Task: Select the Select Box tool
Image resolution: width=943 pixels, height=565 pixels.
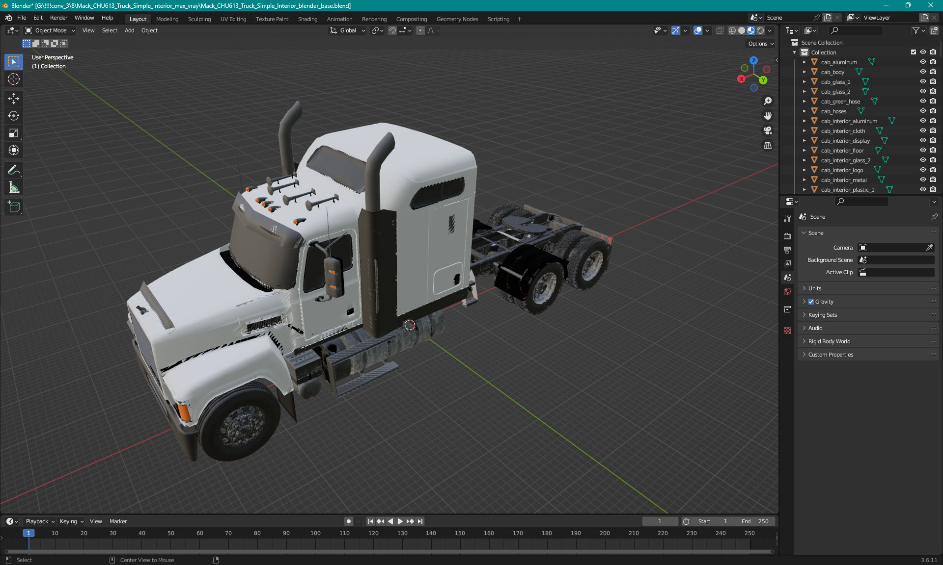Action: 14,62
